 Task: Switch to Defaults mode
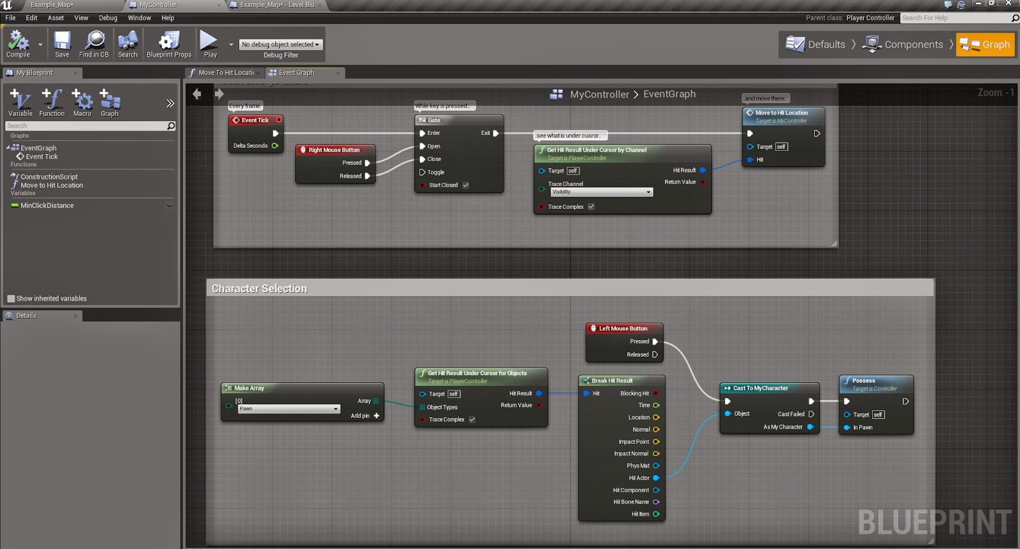815,45
